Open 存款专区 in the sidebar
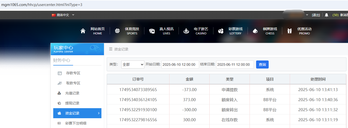This screenshot has width=348, height=128. 73,73
